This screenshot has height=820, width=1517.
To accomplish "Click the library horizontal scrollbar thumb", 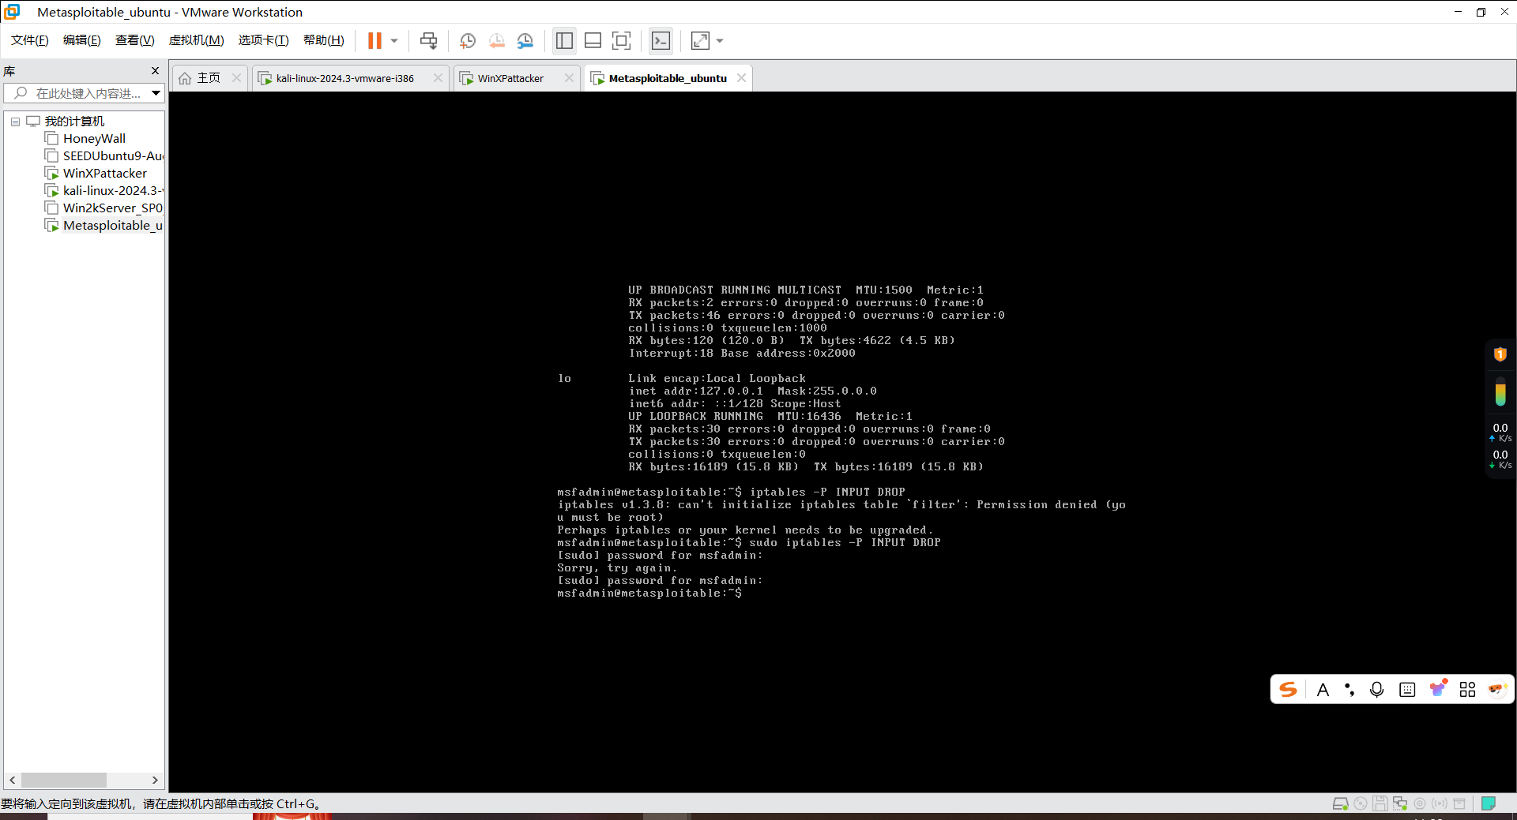I will tap(64, 780).
